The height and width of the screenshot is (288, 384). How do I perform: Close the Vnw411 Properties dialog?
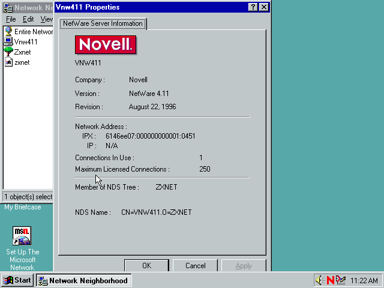264,7
